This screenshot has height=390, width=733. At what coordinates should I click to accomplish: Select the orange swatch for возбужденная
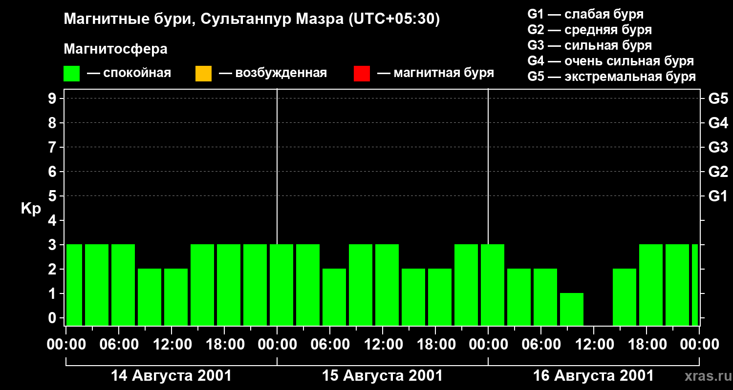pyautogui.click(x=203, y=74)
